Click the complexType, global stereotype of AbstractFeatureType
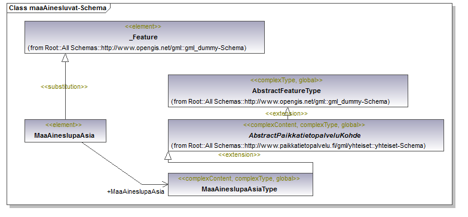This screenshot has height=217, width=468. pyautogui.click(x=286, y=80)
